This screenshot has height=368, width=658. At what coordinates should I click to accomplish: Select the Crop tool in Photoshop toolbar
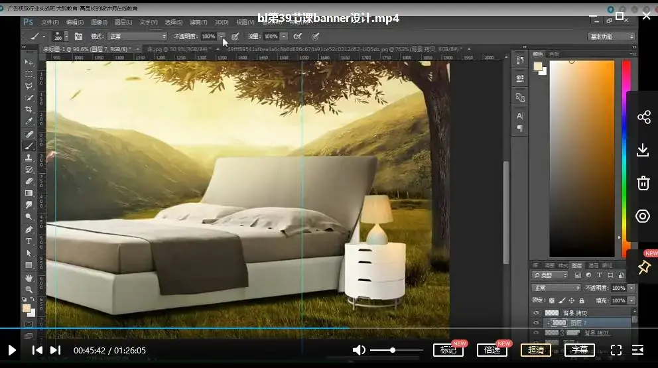[29, 109]
